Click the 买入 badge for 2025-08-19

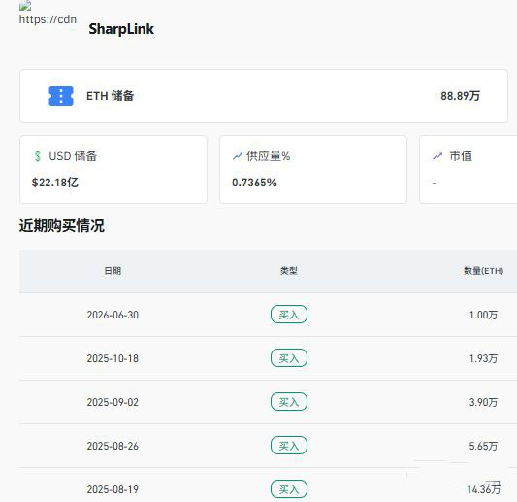point(289,489)
